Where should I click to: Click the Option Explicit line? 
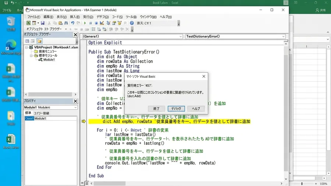click(x=105, y=43)
